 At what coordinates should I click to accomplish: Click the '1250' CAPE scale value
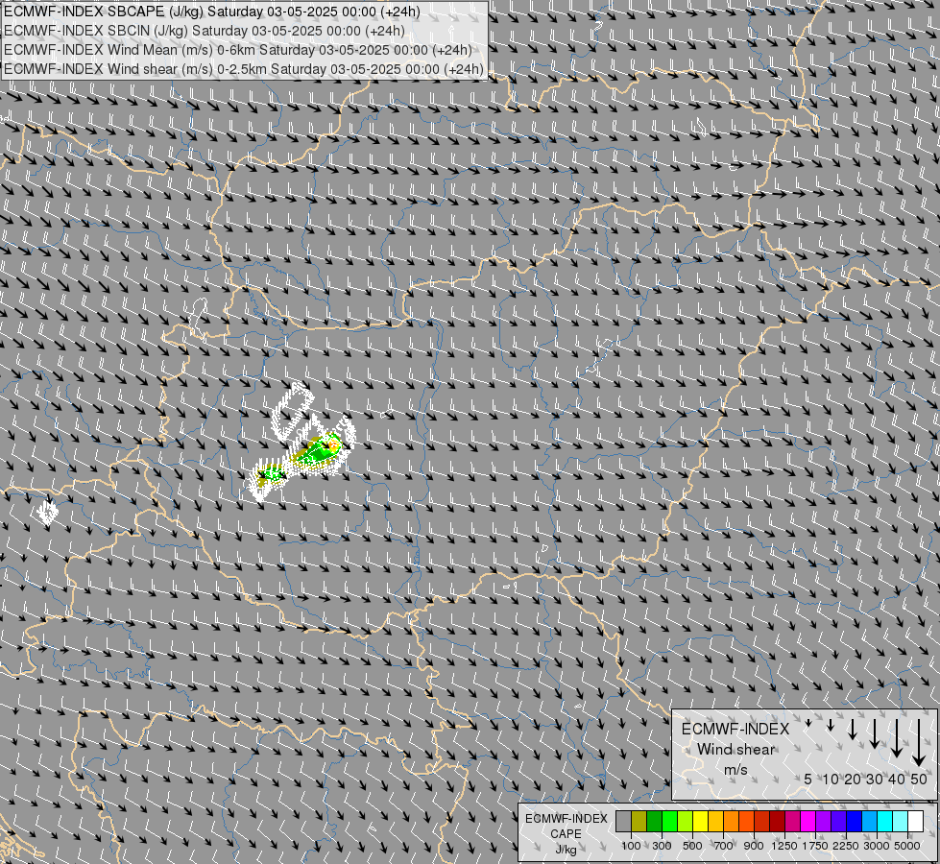784,846
